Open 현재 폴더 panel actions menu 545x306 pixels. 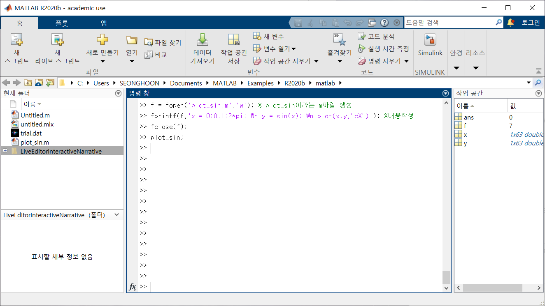119,94
